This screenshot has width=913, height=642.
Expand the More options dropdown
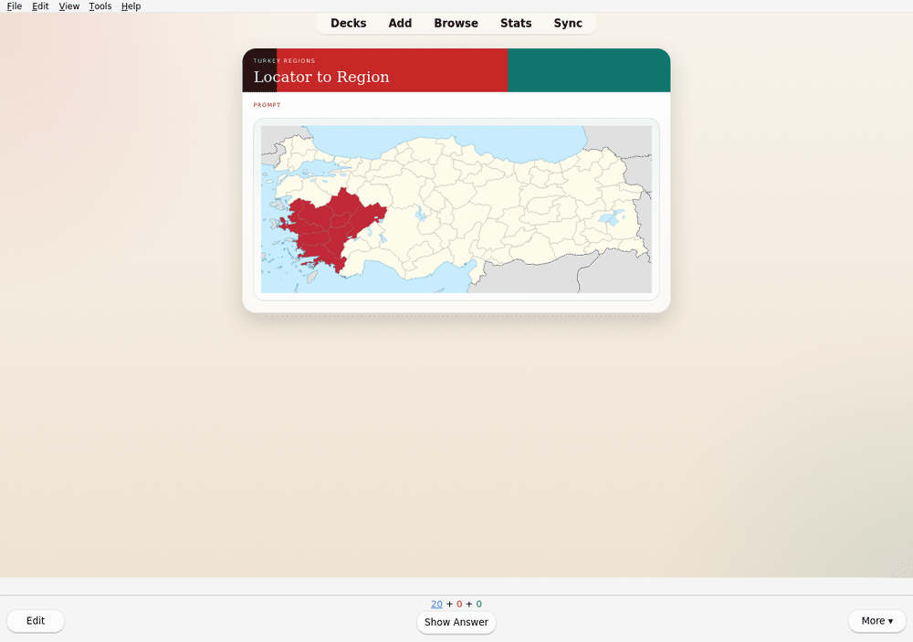click(876, 620)
